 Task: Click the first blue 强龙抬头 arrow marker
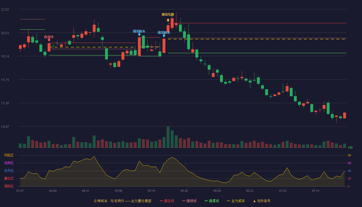pyautogui.click(x=139, y=34)
